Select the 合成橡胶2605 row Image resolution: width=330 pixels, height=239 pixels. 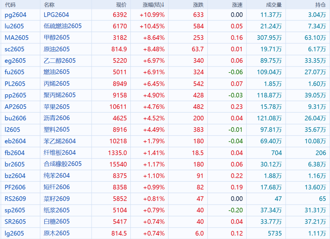tap(63, 164)
